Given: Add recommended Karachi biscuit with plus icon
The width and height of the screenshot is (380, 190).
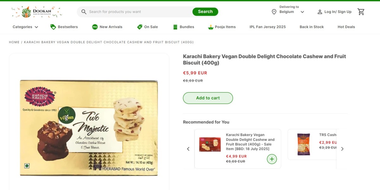Looking at the screenshot, I should coord(272,159).
